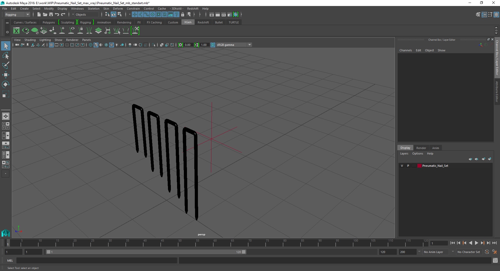
Task: Click the viewport select camera icon
Action: [17, 45]
